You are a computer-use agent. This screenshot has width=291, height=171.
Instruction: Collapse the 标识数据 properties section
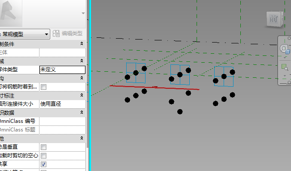click(82, 112)
